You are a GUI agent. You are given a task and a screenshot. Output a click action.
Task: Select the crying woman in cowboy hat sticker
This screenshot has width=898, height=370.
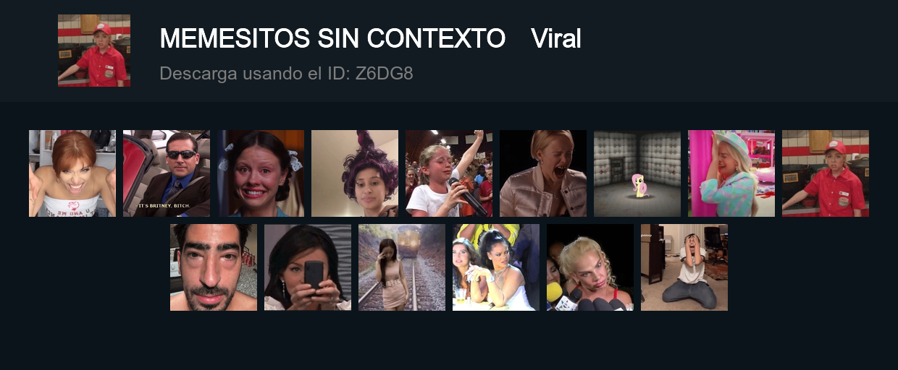tap(731, 173)
